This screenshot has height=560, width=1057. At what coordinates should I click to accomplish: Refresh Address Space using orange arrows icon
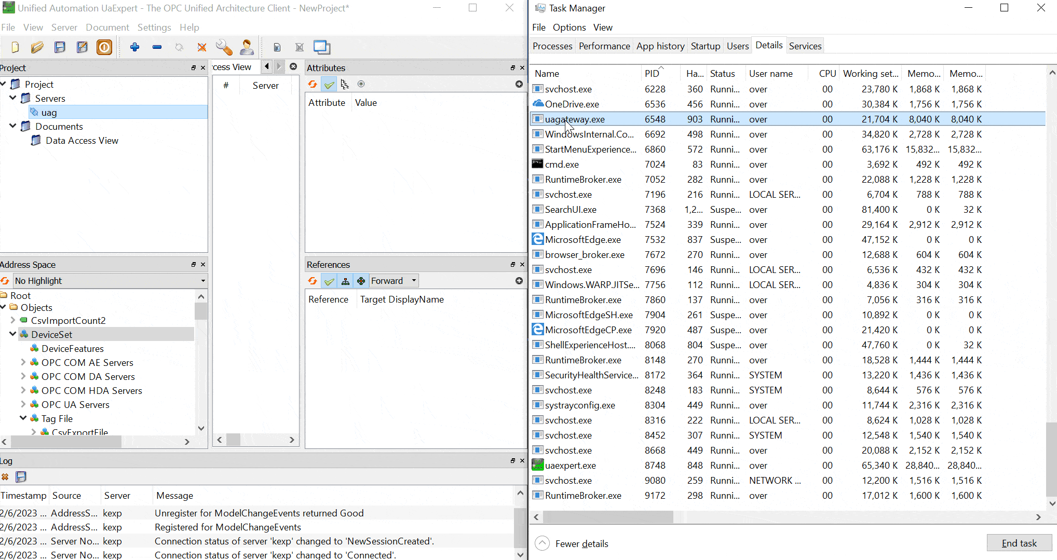coord(5,281)
